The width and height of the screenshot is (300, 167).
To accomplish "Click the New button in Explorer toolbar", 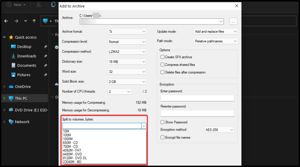I will click(14, 5).
